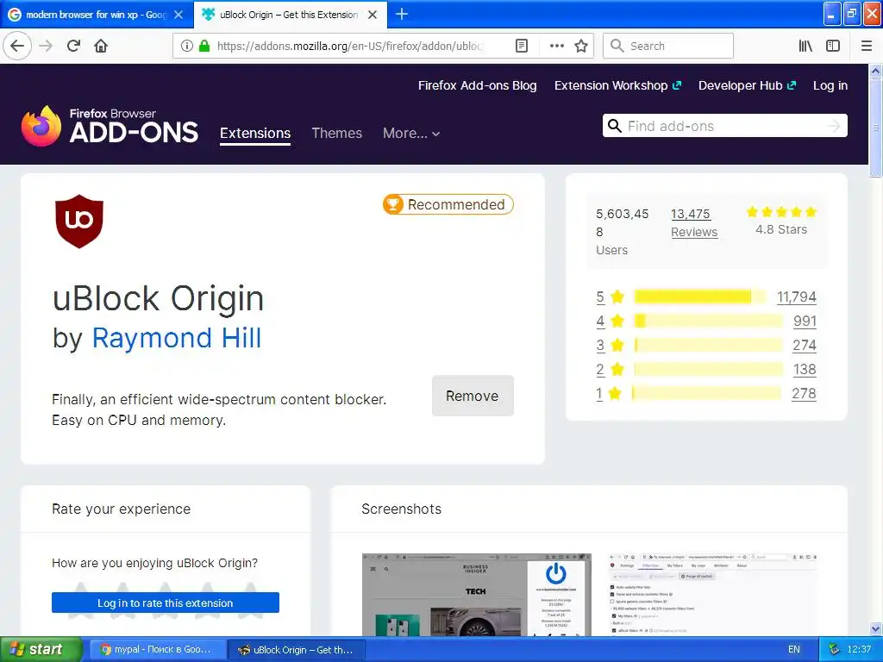Click the Firefox Browser ADD-ONS logo
Viewport: 883px width, 662px height.
(x=110, y=126)
